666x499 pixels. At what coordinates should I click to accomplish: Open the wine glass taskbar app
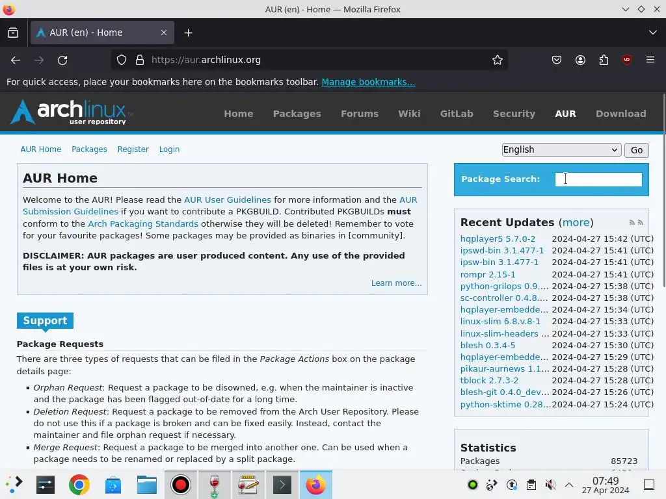coord(215,485)
